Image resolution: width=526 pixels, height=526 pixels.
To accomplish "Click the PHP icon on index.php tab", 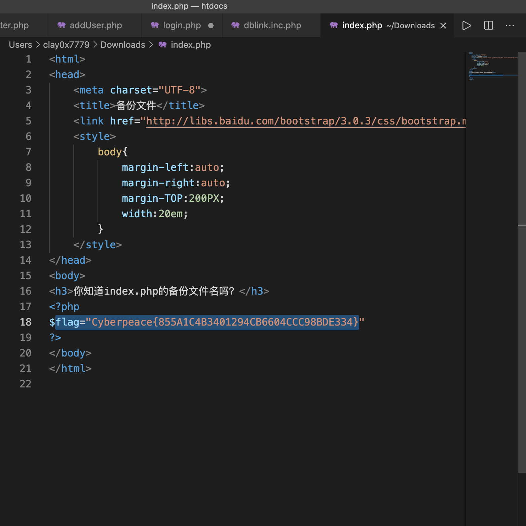I will tap(334, 25).
